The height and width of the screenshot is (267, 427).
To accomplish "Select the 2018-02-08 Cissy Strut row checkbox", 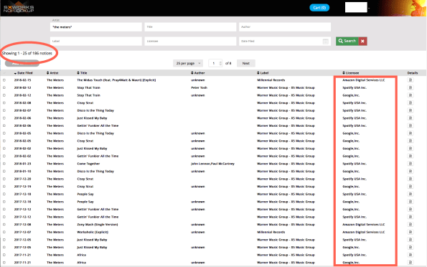I will point(4,103).
